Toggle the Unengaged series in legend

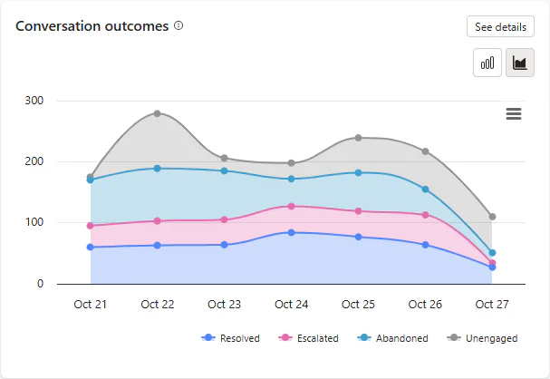tap(482, 338)
